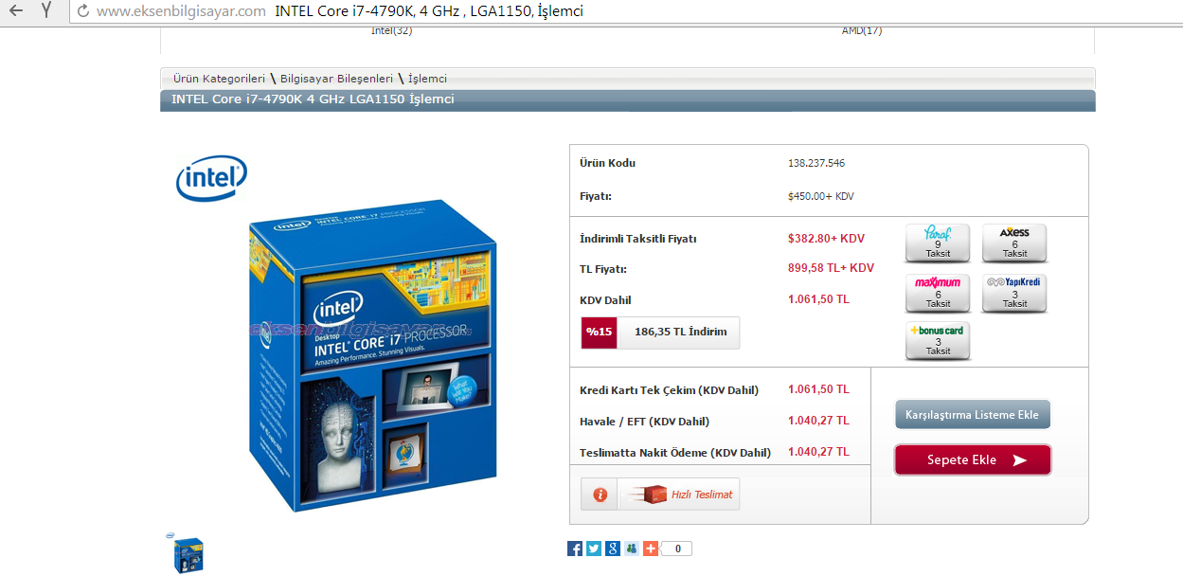Select the Paraf 9 Taksit option
1183x576 pixels.
click(938, 243)
